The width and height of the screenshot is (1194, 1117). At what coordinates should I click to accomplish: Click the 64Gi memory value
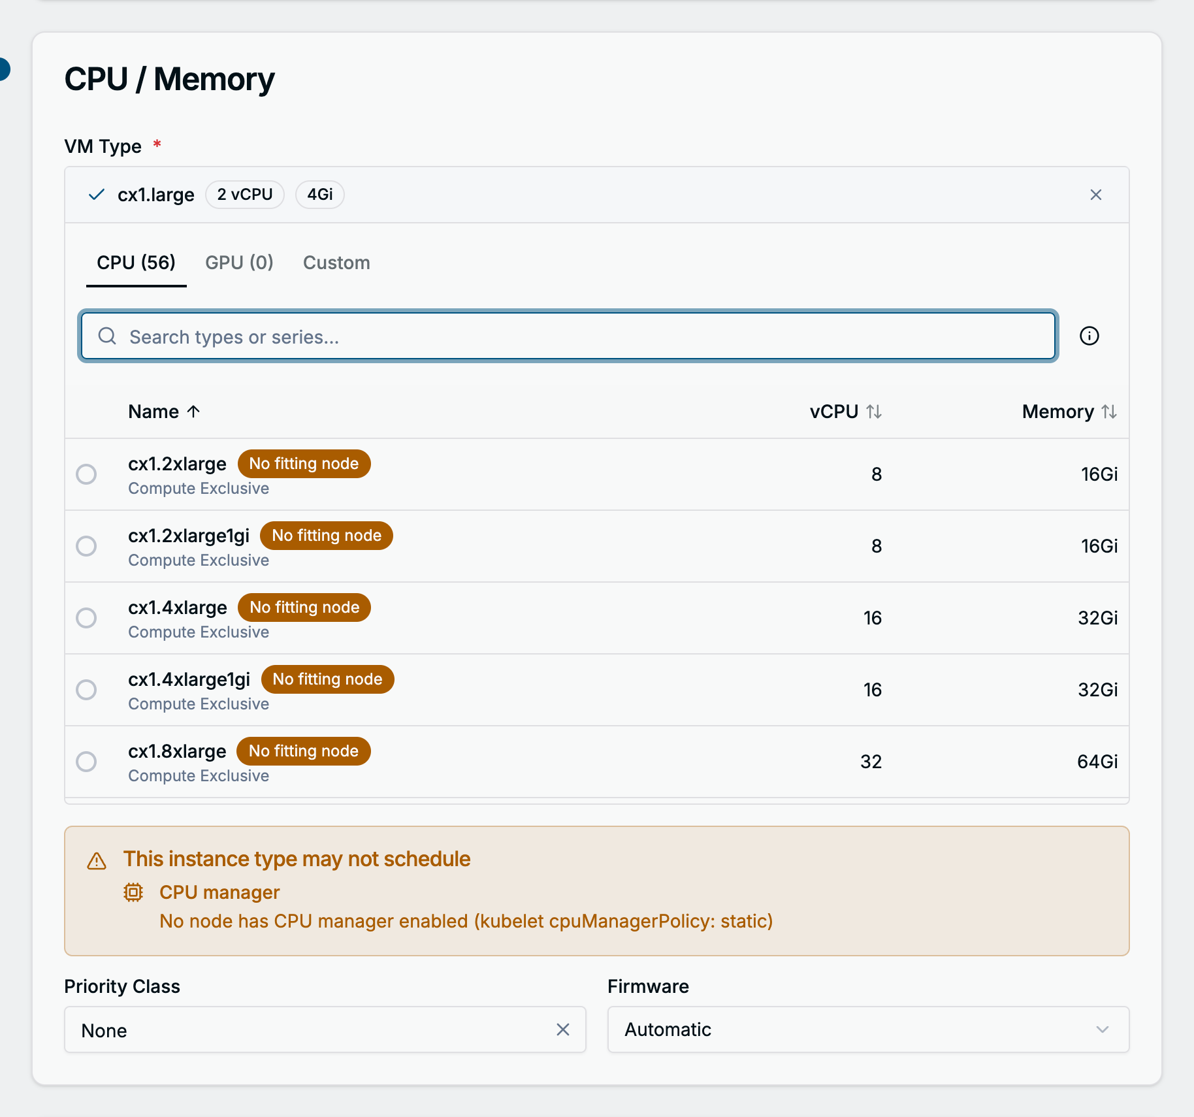(x=1097, y=762)
